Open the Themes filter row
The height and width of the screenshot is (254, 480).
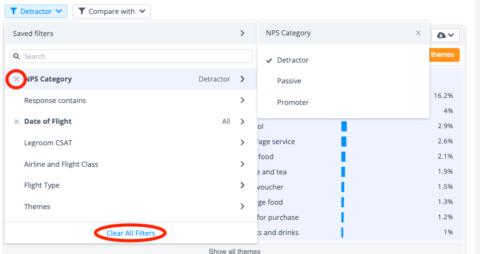[x=131, y=207]
